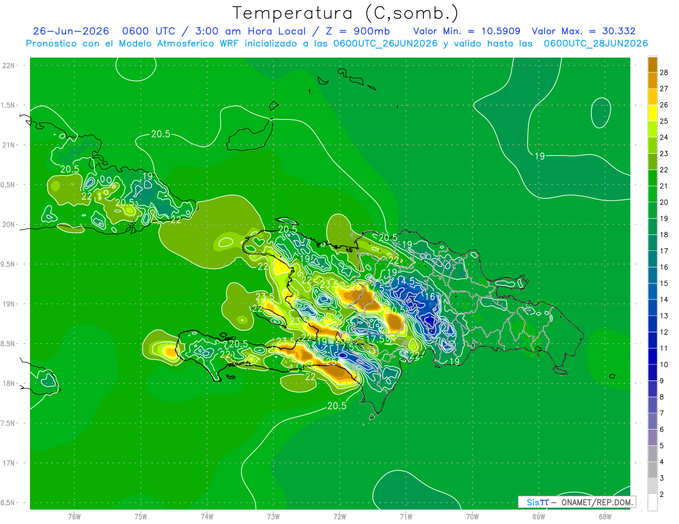Click the '14.5' contour label on the map
Screen dimensions: 679x524
406,281
